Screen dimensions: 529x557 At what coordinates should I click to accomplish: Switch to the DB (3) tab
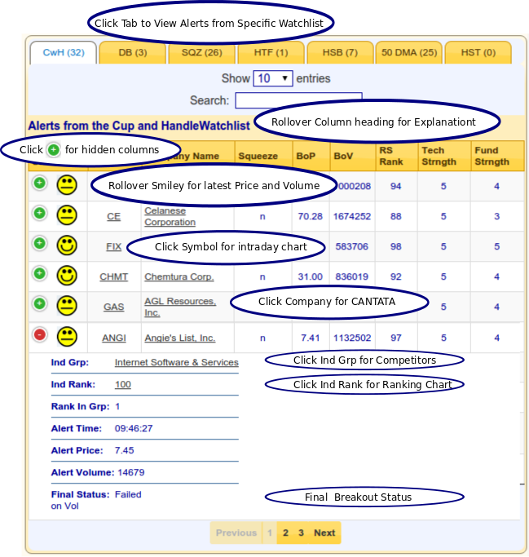[133, 52]
